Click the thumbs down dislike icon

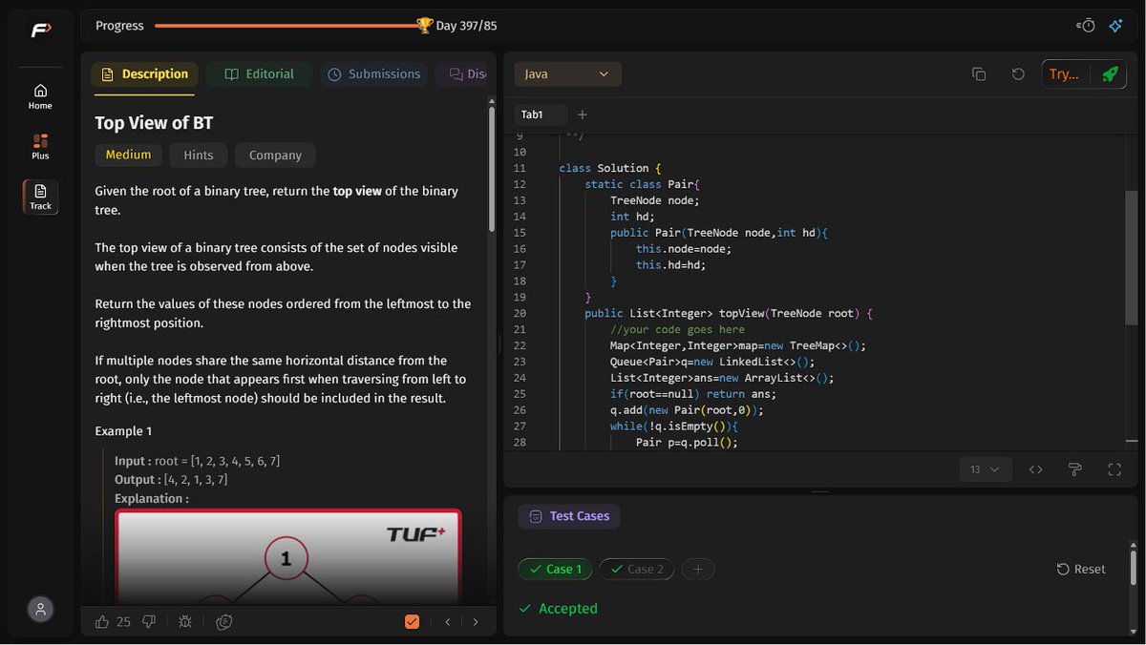tap(149, 621)
